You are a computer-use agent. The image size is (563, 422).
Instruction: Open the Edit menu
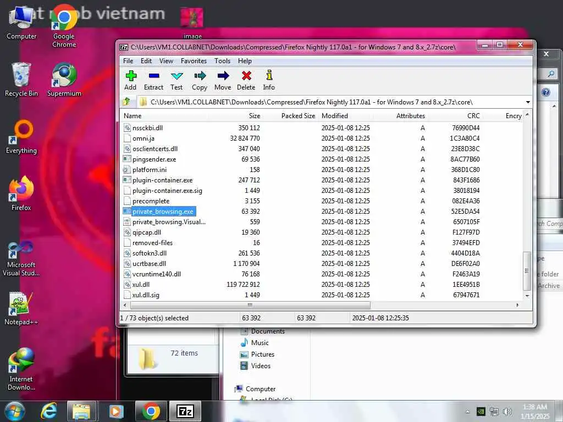tap(146, 61)
